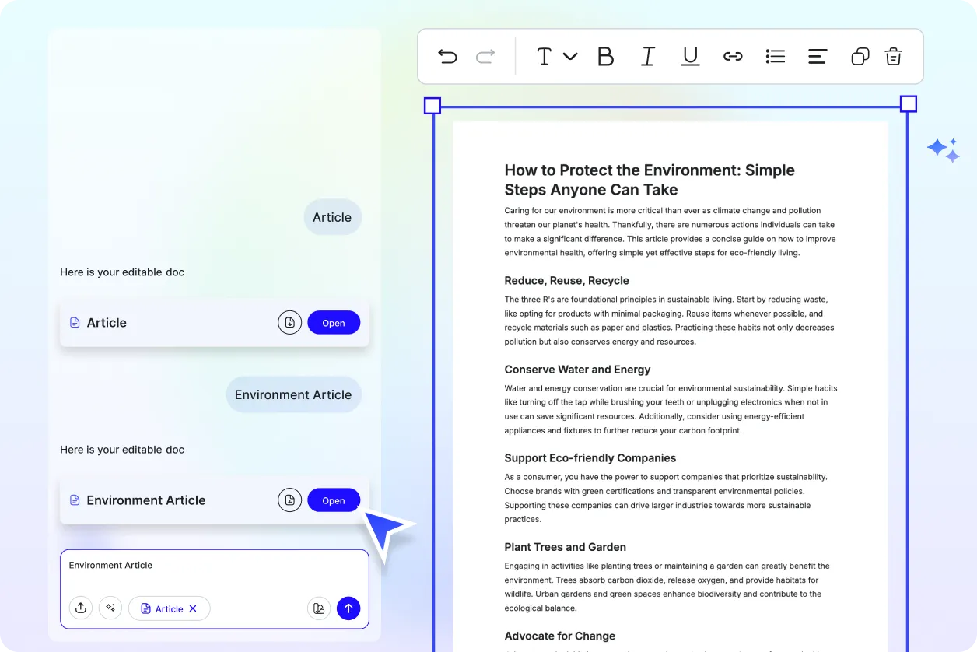Viewport: 977px width, 652px height.
Task: Send the message with the arrow button
Action: pyautogui.click(x=348, y=608)
